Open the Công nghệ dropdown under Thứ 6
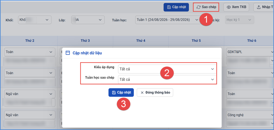The image size is (274, 130). [x=250, y=115]
